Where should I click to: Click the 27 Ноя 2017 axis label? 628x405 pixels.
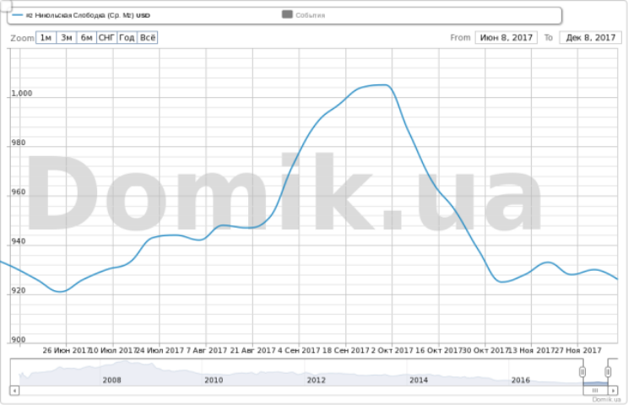(x=578, y=350)
